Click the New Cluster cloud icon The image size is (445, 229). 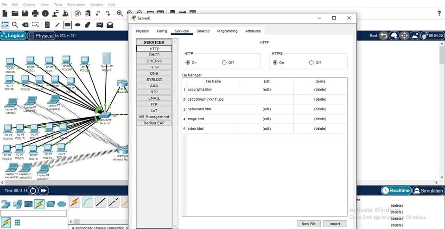point(394,36)
